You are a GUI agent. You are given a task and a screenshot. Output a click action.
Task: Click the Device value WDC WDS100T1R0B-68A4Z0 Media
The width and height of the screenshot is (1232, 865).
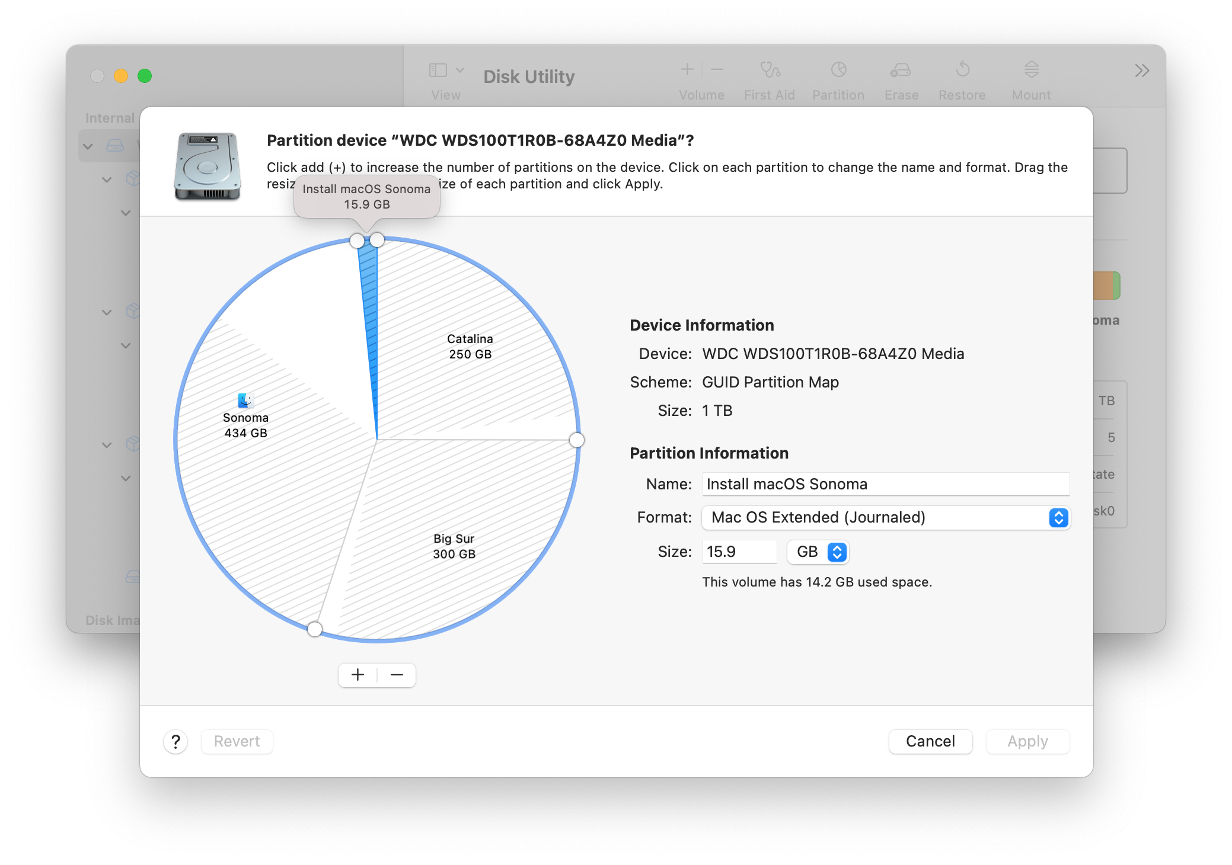833,354
